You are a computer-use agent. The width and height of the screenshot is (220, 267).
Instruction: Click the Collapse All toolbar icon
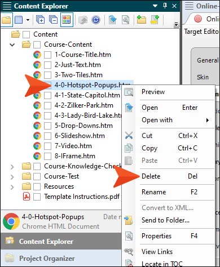(x=54, y=20)
